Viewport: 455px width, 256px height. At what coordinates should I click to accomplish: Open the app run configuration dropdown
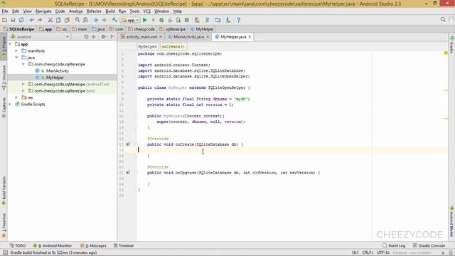[130, 20]
